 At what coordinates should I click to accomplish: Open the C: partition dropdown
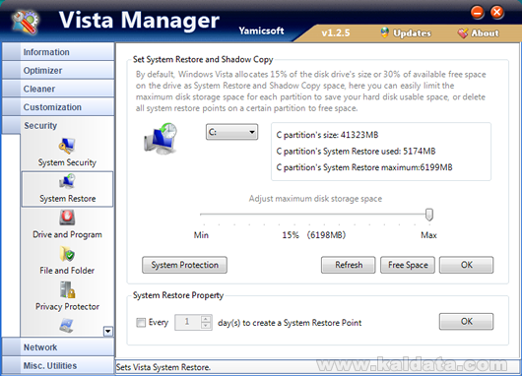(x=231, y=132)
